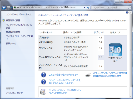Open インデックスのオプションの調整 link
This screenshot has width=133, height=99.
coord(19,26)
